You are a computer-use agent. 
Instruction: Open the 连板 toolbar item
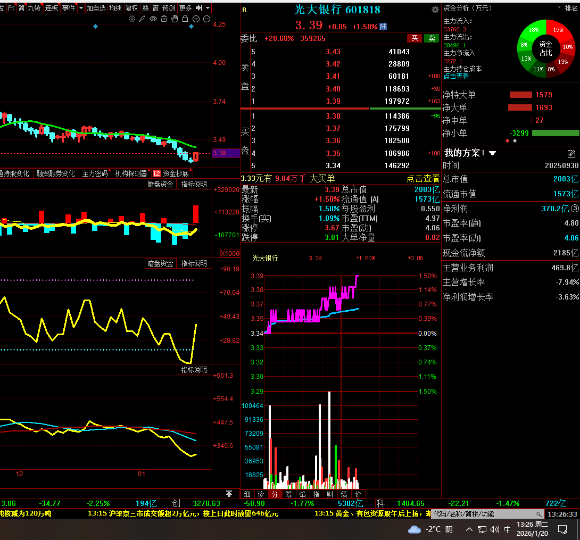click(x=52, y=8)
